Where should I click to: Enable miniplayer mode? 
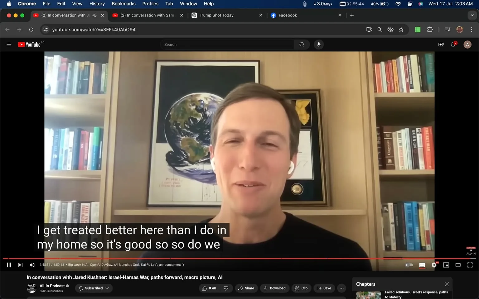[x=446, y=265]
